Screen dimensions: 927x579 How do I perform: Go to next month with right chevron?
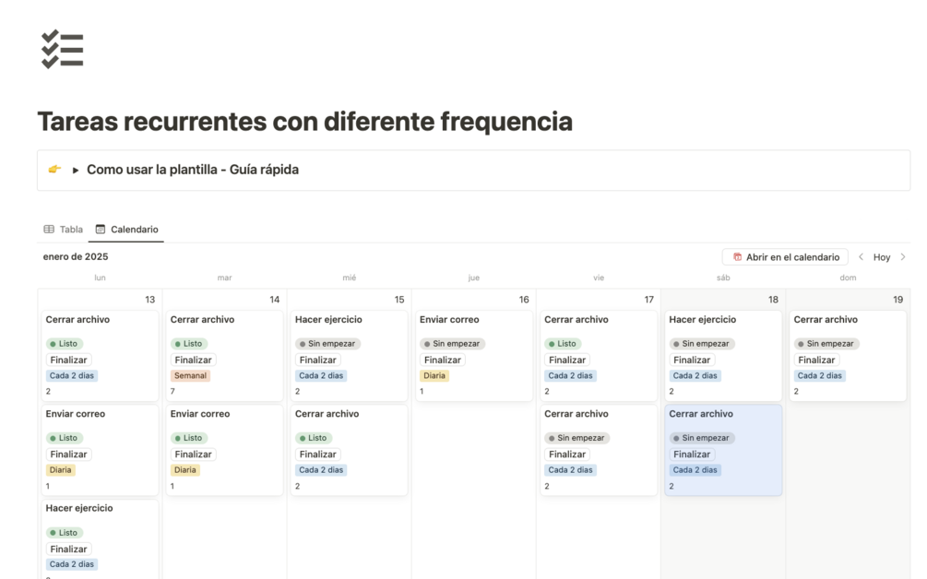tap(903, 257)
